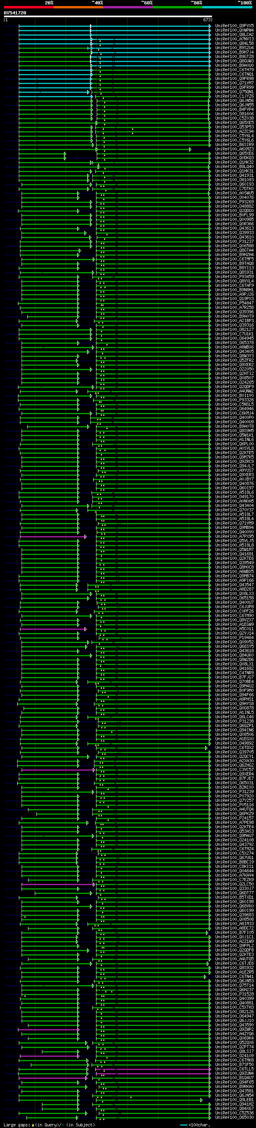
Task: Select hit label UniRef100_B4FVP4
Action: [234, 110]
